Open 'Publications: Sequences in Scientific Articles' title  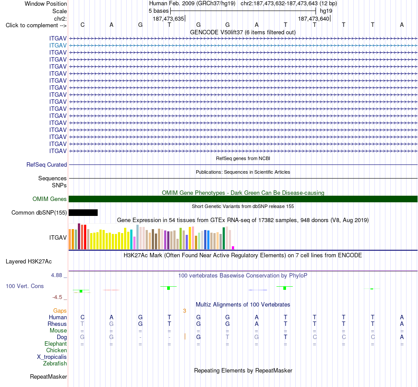243,172
